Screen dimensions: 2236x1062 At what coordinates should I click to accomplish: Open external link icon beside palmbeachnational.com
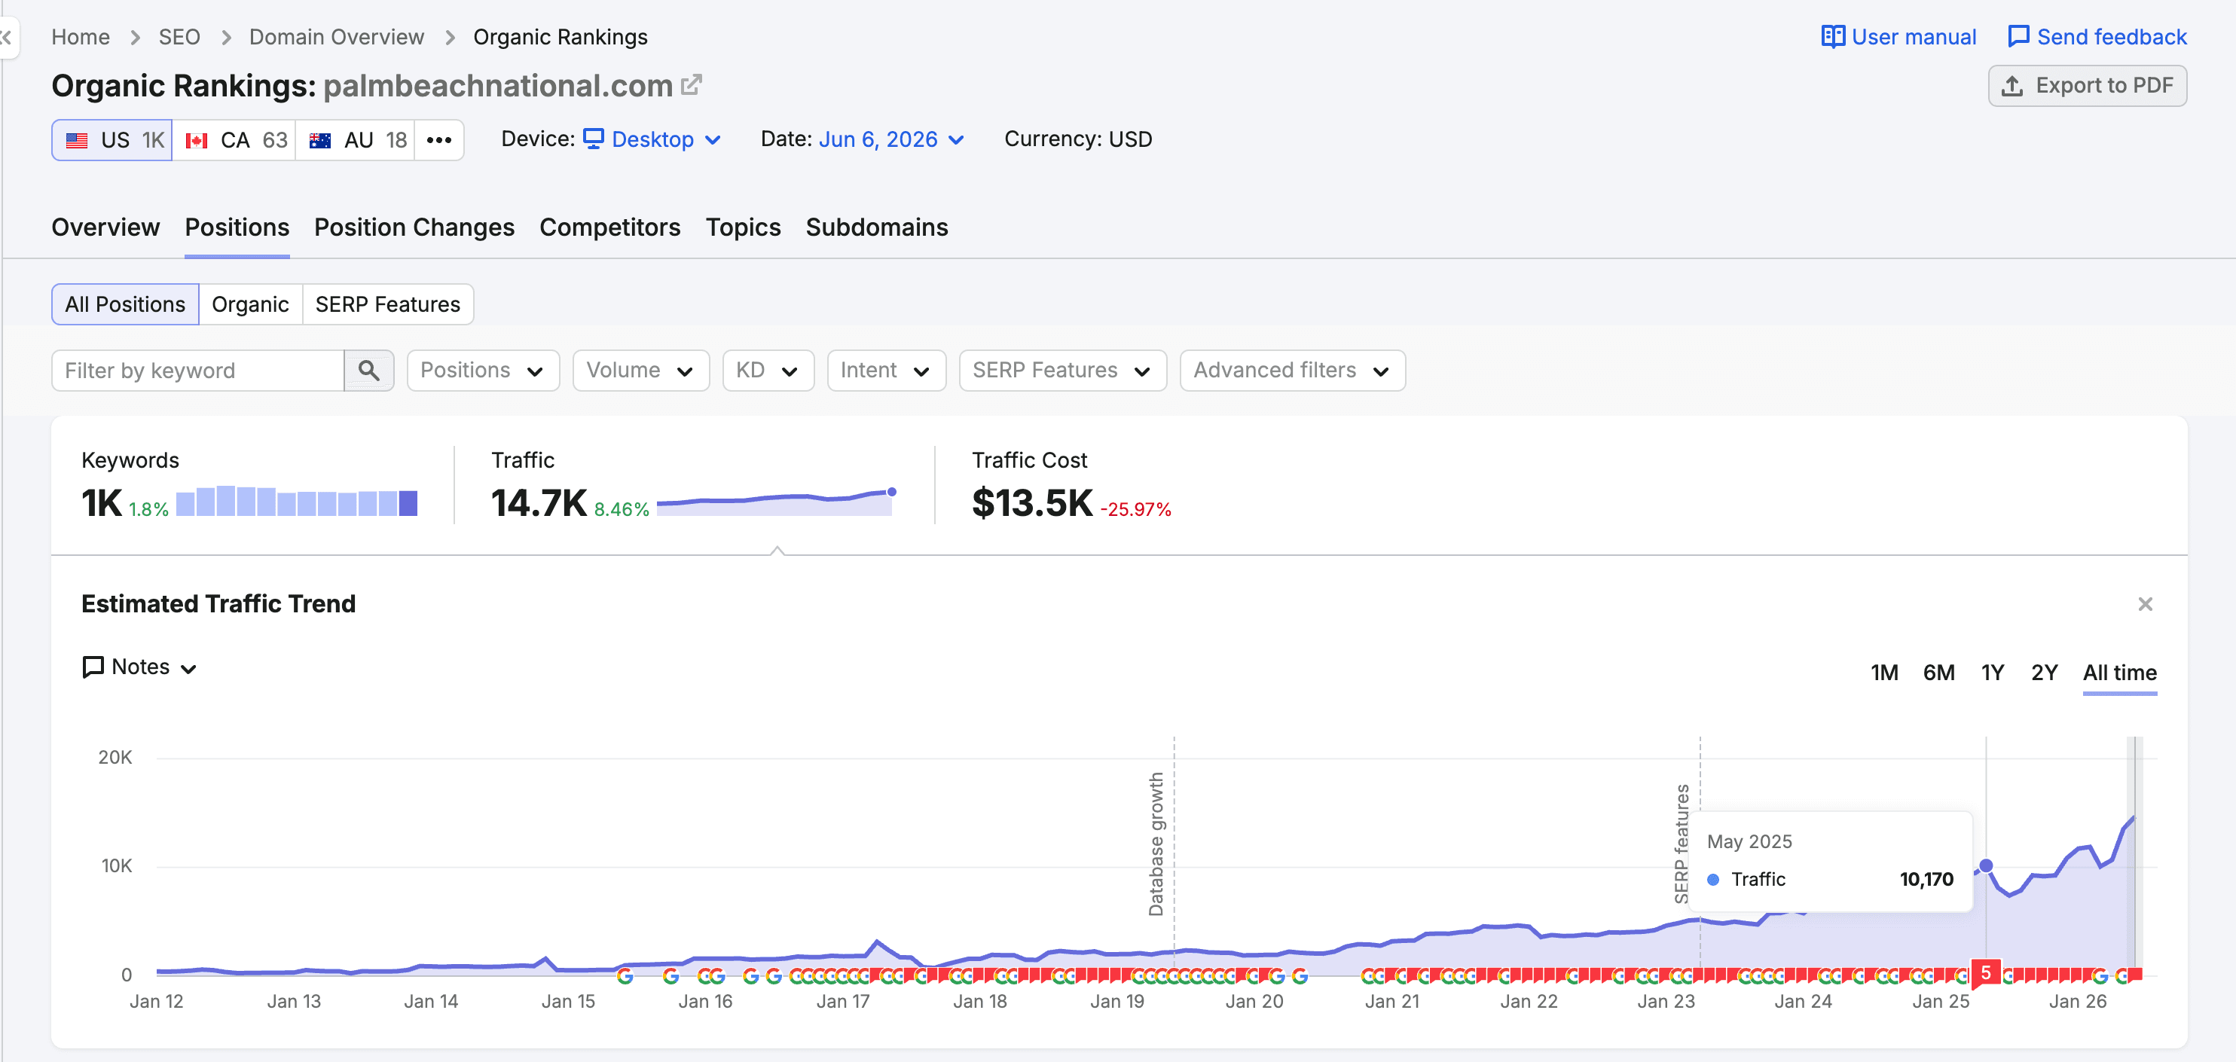(x=691, y=85)
